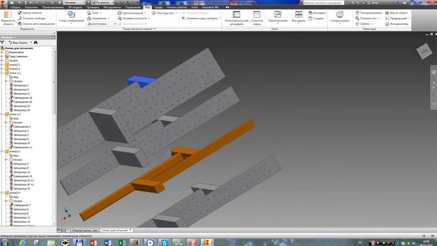
Task: Switch to the Vault ribbon tab
Action: coord(194,8)
